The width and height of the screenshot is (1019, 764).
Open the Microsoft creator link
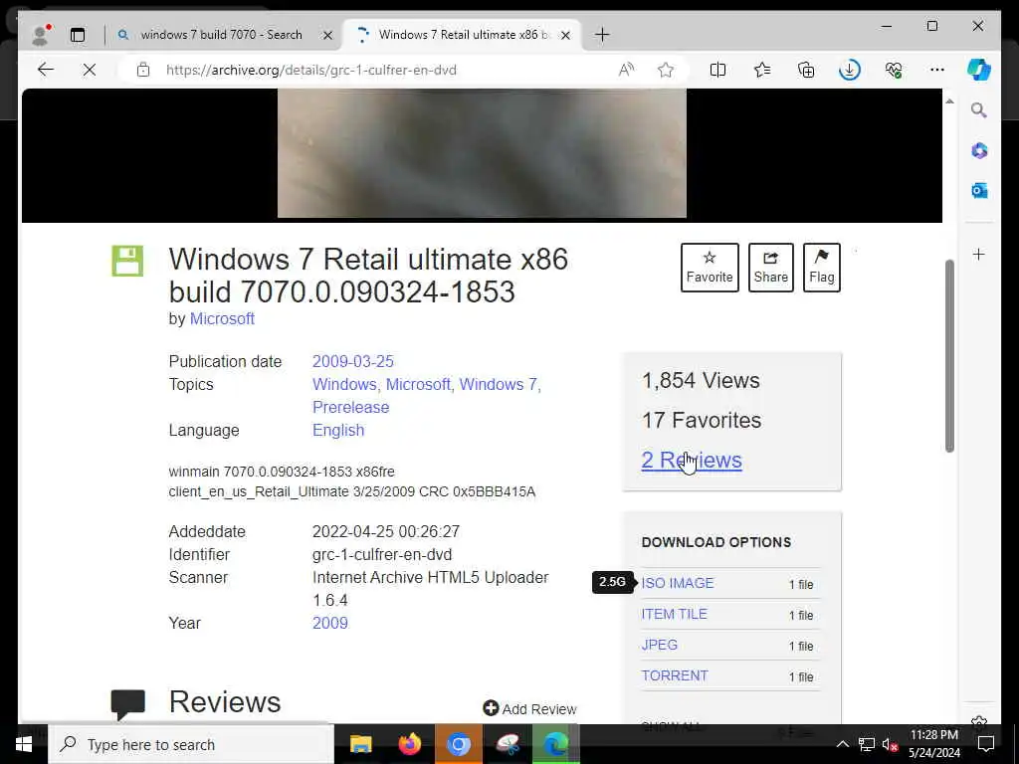pyautogui.click(x=222, y=319)
